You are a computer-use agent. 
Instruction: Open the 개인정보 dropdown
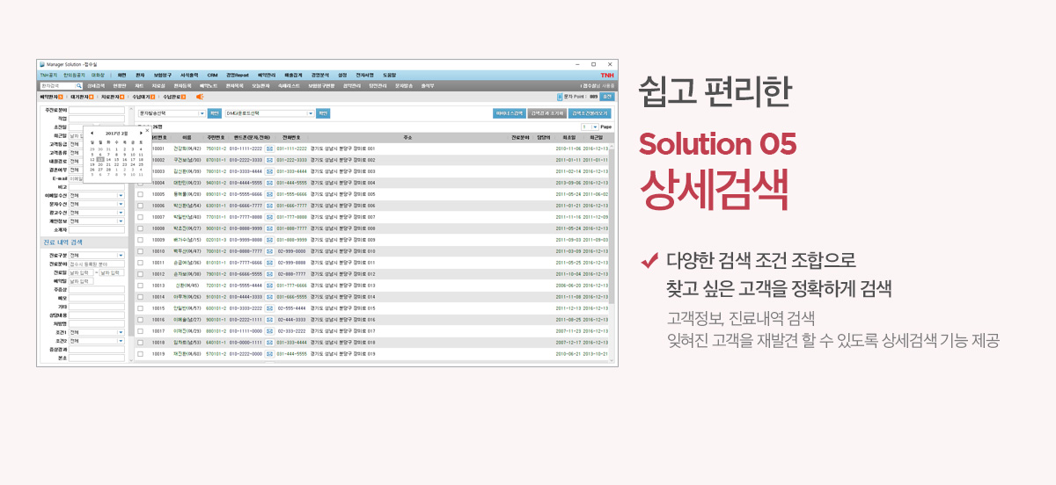[97, 221]
